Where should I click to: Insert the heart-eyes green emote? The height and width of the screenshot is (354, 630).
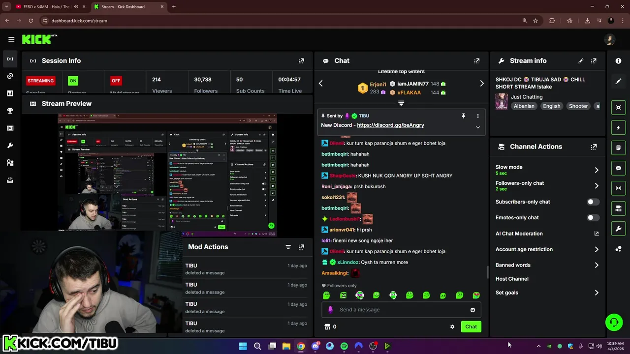476,295
